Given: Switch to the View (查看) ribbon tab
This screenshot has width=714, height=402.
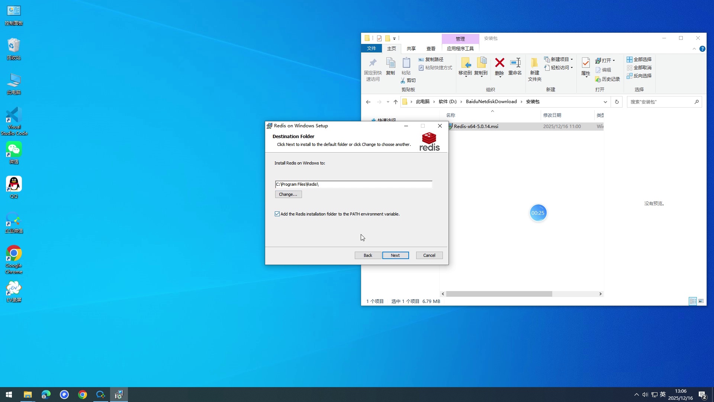Looking at the screenshot, I should pyautogui.click(x=431, y=49).
